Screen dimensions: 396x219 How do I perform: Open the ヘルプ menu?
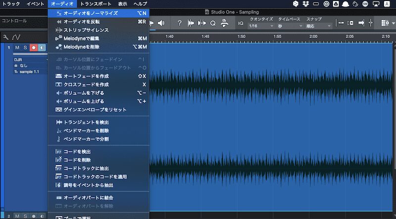140,4
